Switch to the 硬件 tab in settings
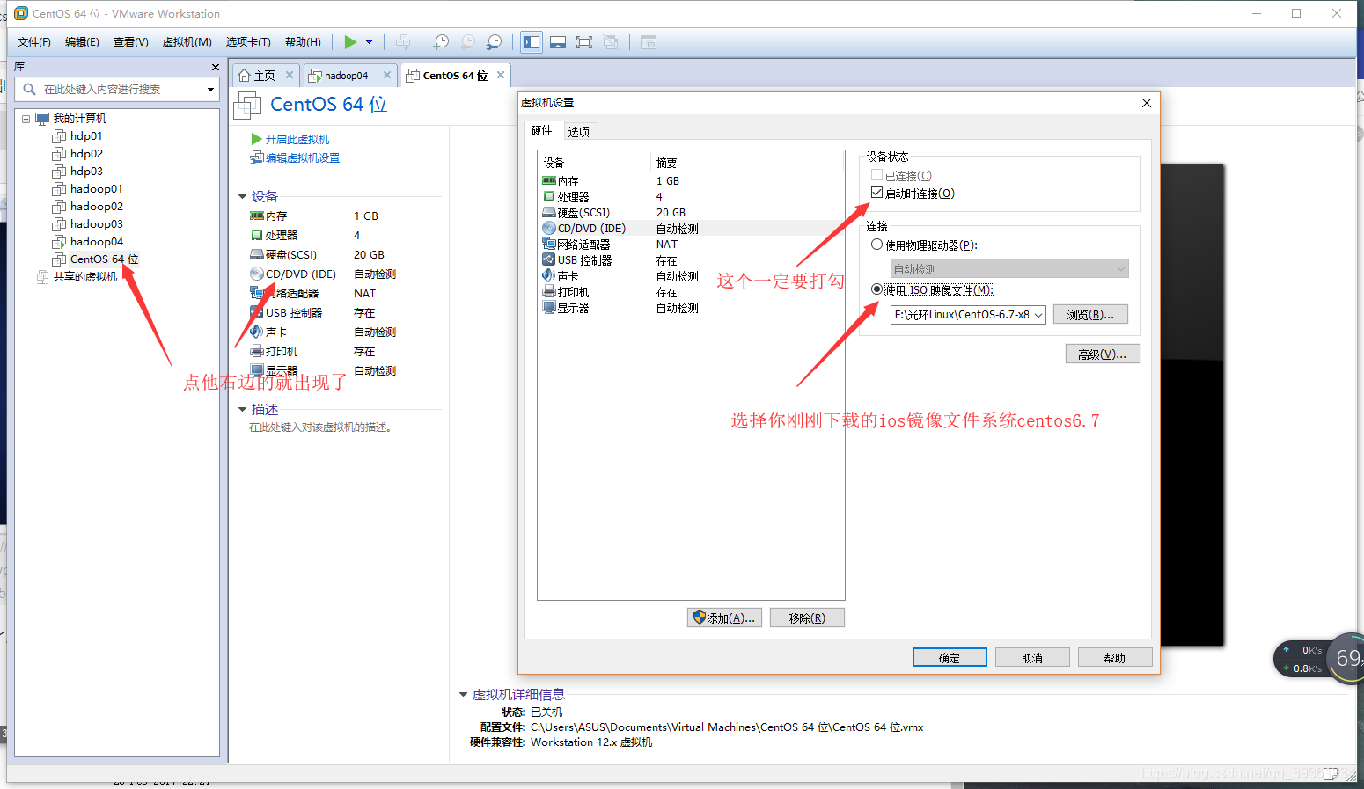The image size is (1364, 789). point(542,131)
